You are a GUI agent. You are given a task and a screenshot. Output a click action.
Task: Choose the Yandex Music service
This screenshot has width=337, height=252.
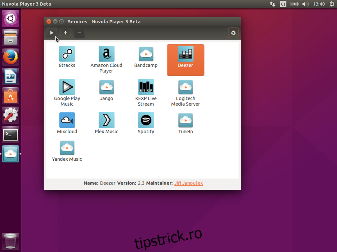tap(67, 148)
